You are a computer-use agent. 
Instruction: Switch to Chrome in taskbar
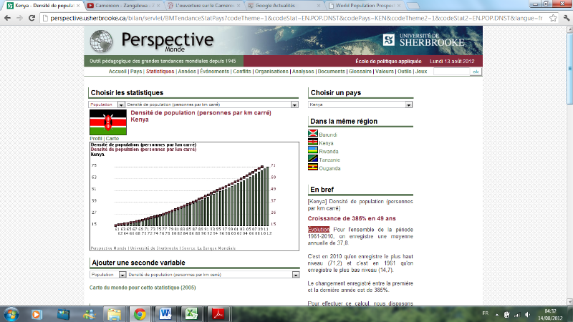tap(139, 314)
